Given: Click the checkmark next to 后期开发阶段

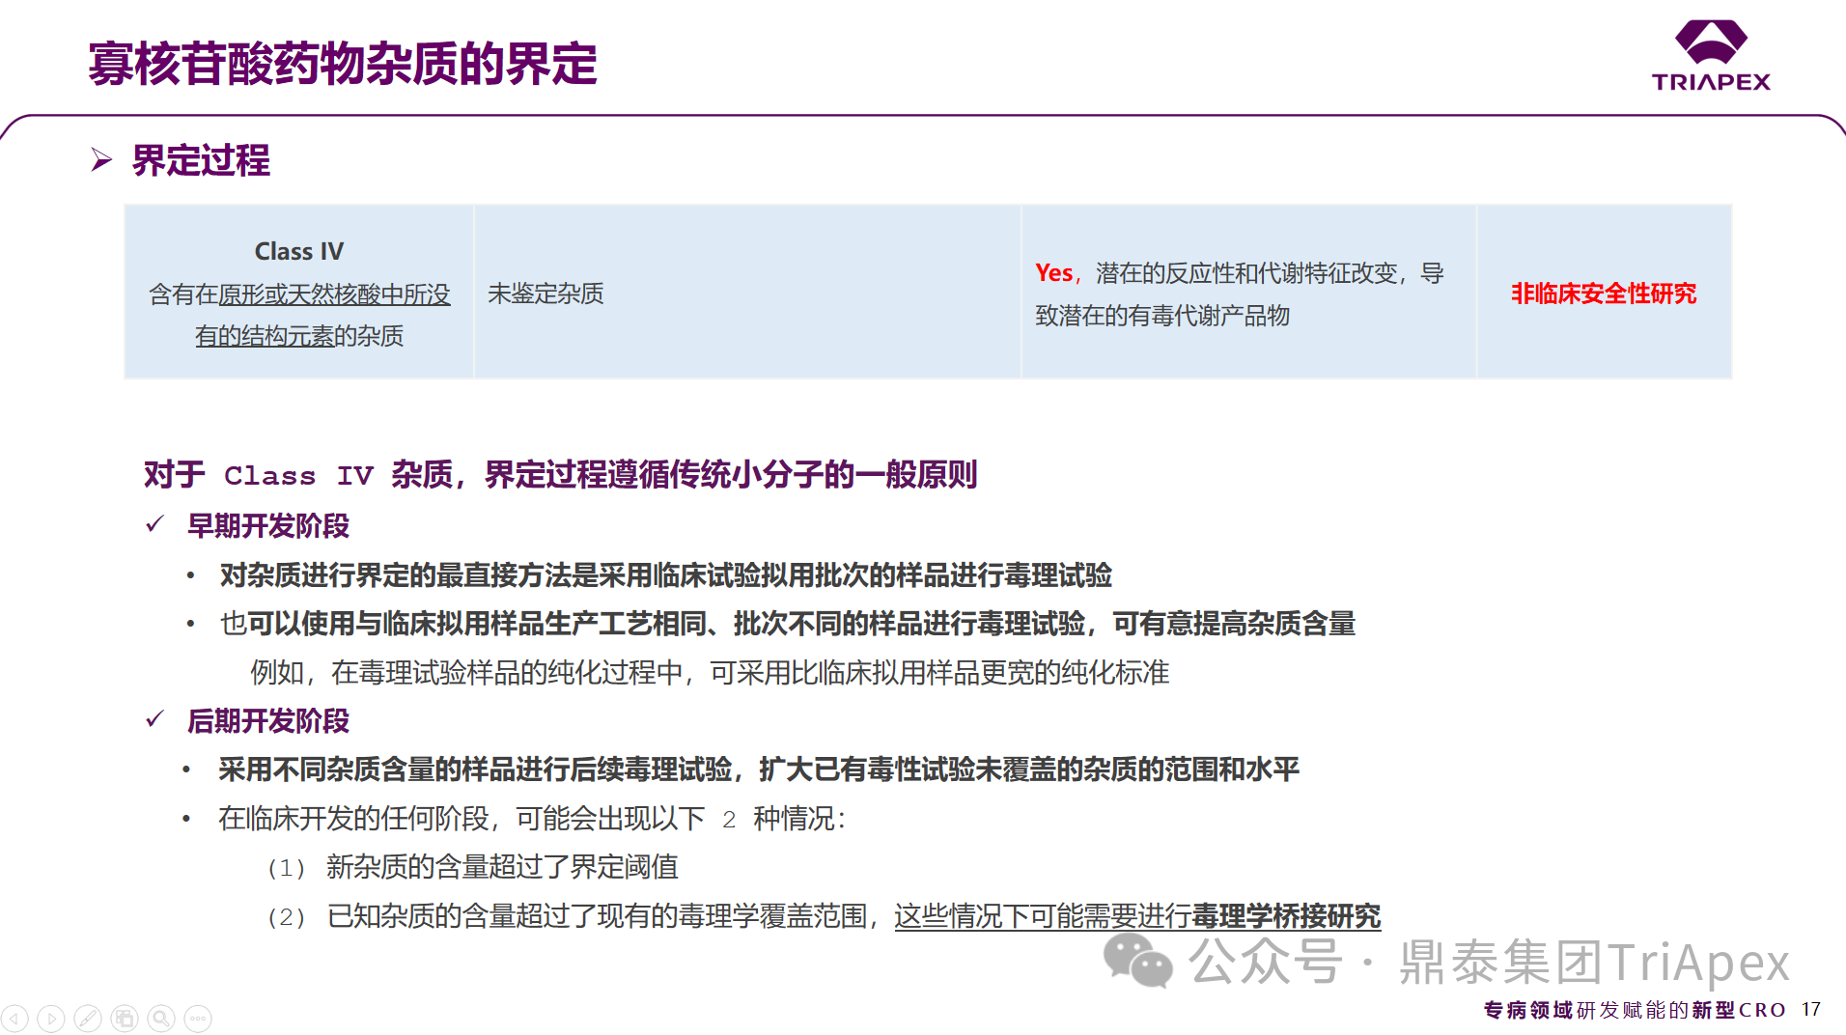Looking at the screenshot, I should 154,719.
